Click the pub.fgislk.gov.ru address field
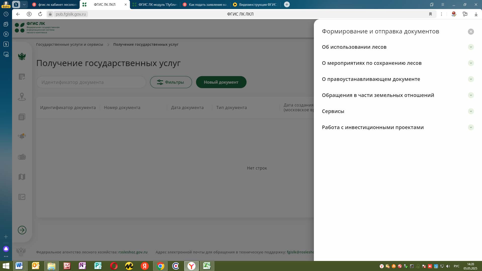This screenshot has height=271, width=482. point(71,14)
